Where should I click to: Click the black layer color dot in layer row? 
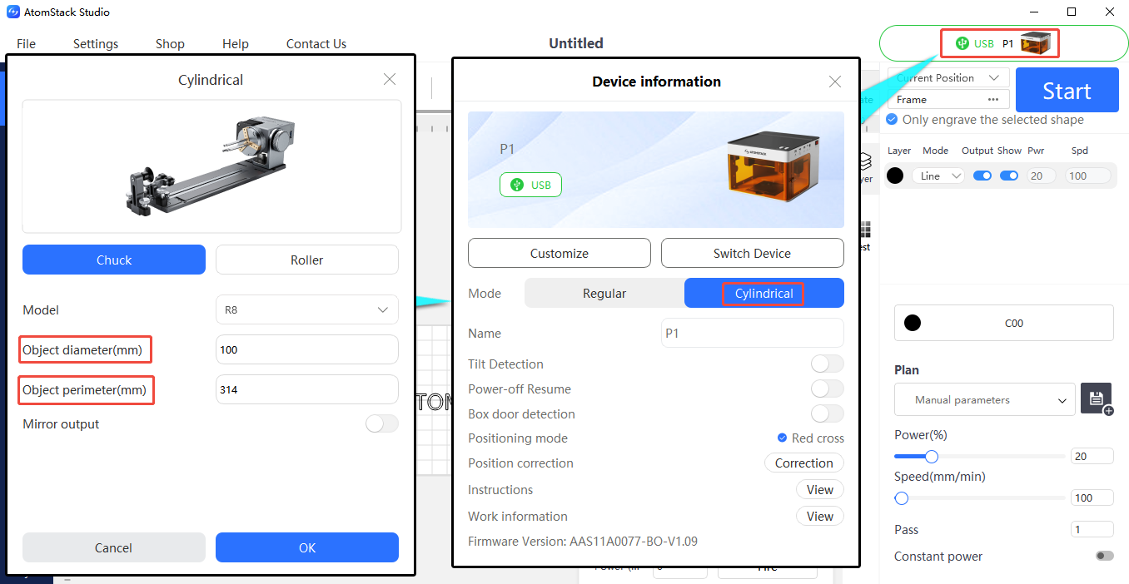coord(895,176)
